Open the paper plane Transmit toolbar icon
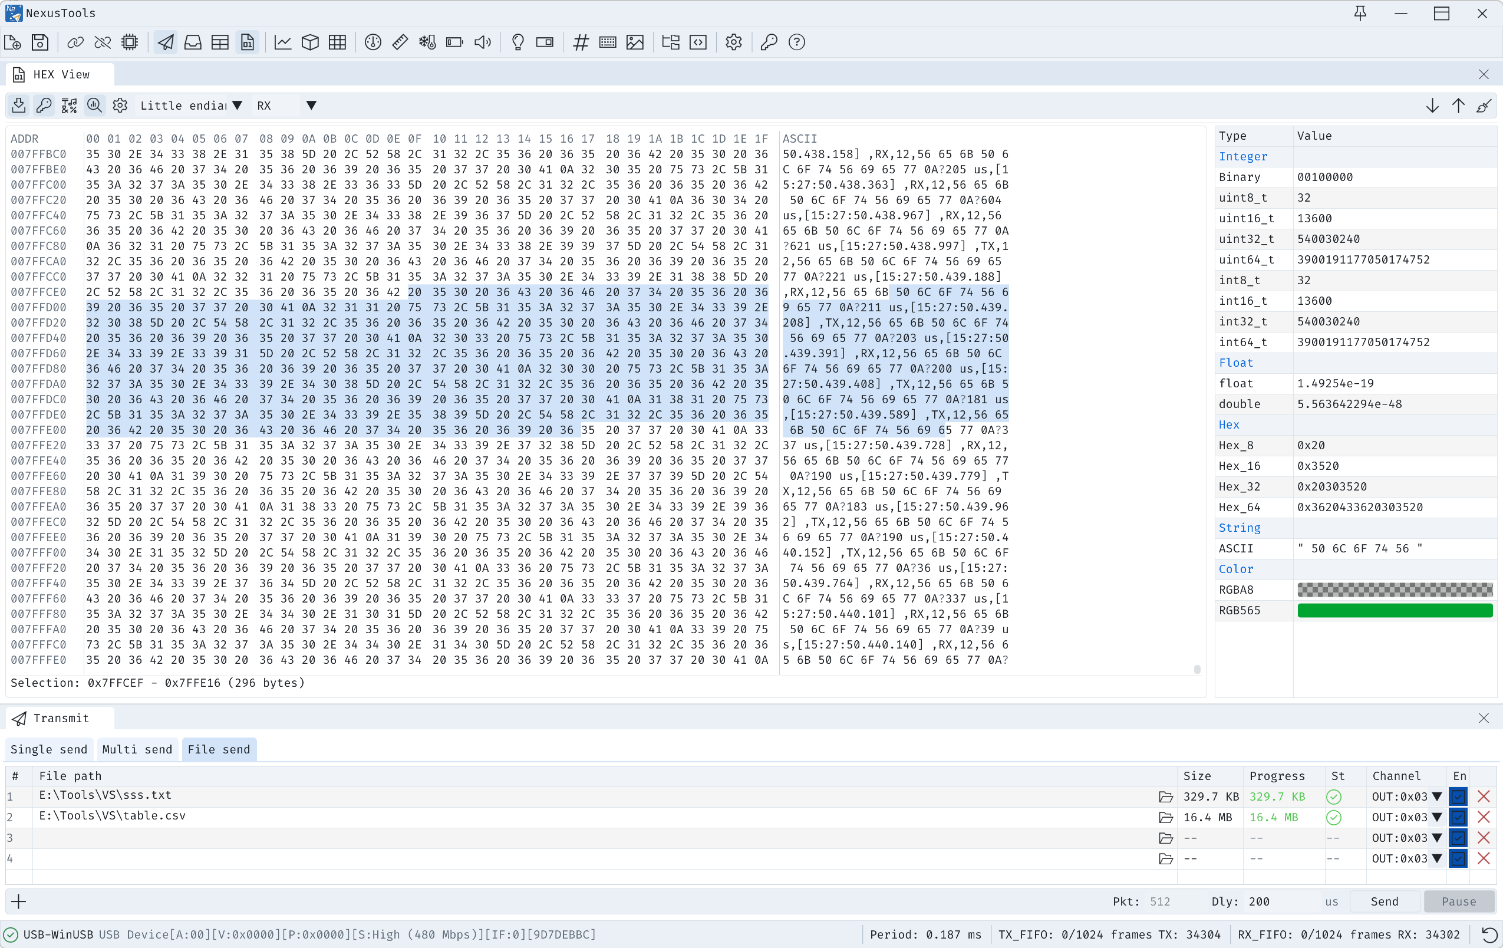Screen dimensions: 1503x948 (x=166, y=42)
